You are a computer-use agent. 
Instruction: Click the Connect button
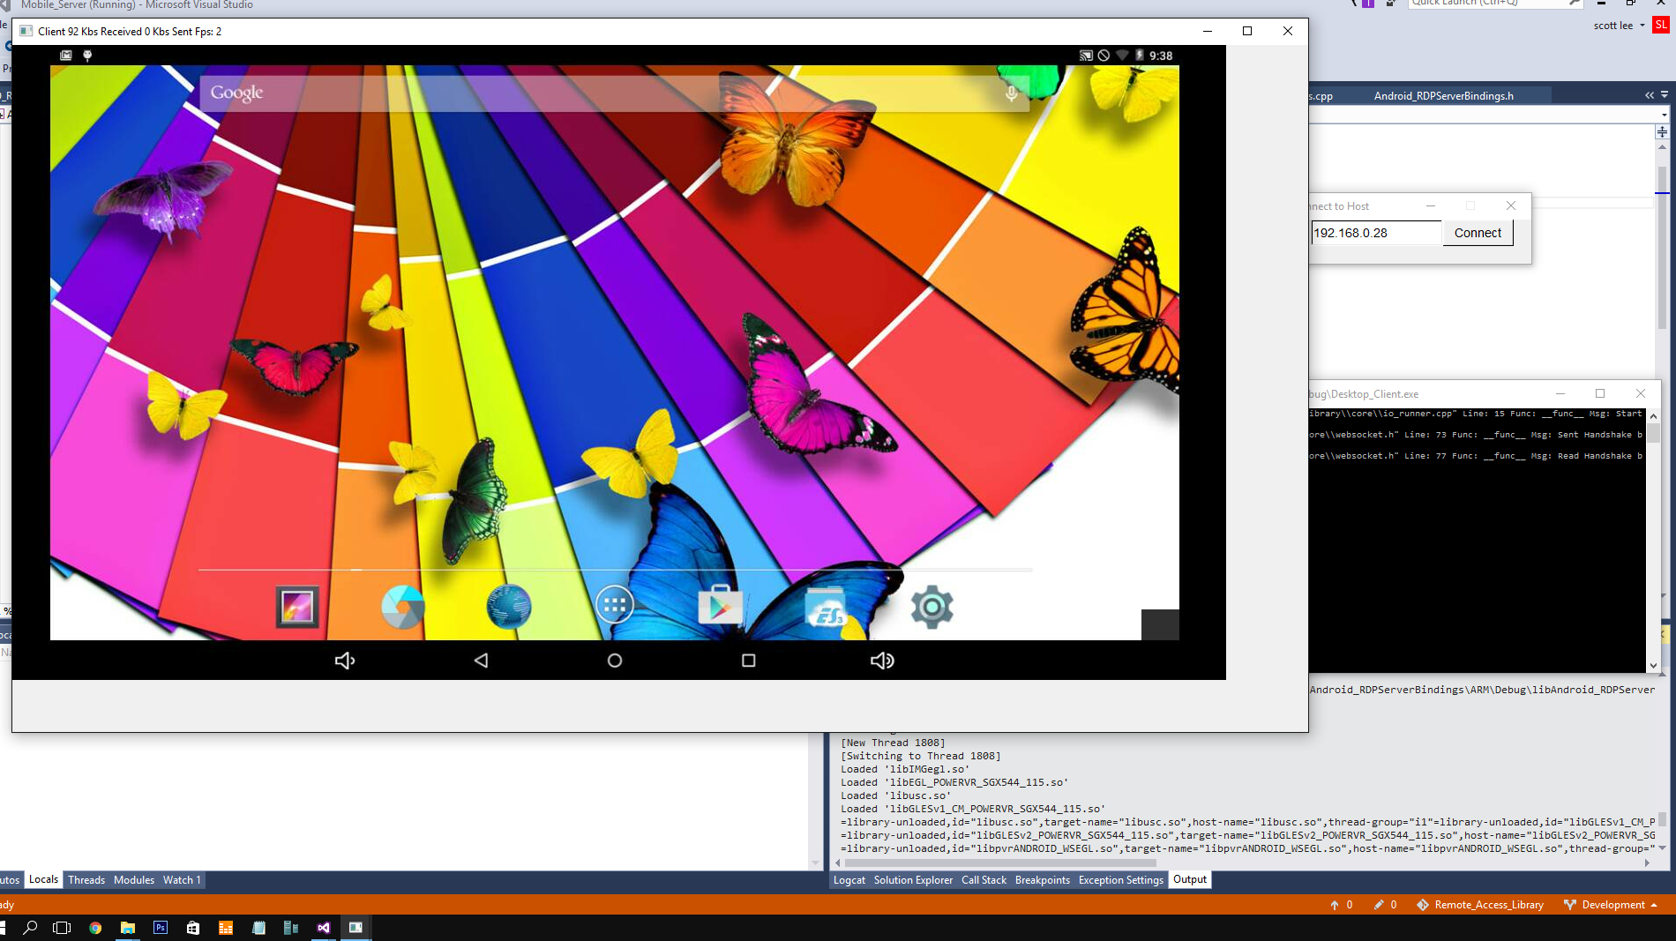[x=1478, y=233]
